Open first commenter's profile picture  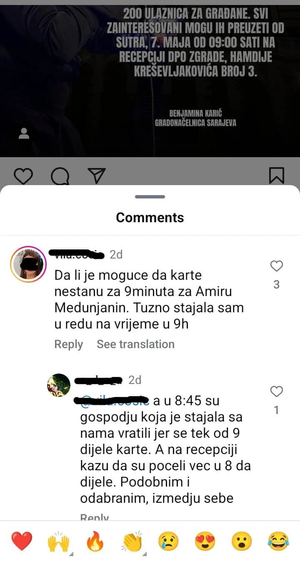coord(28,264)
